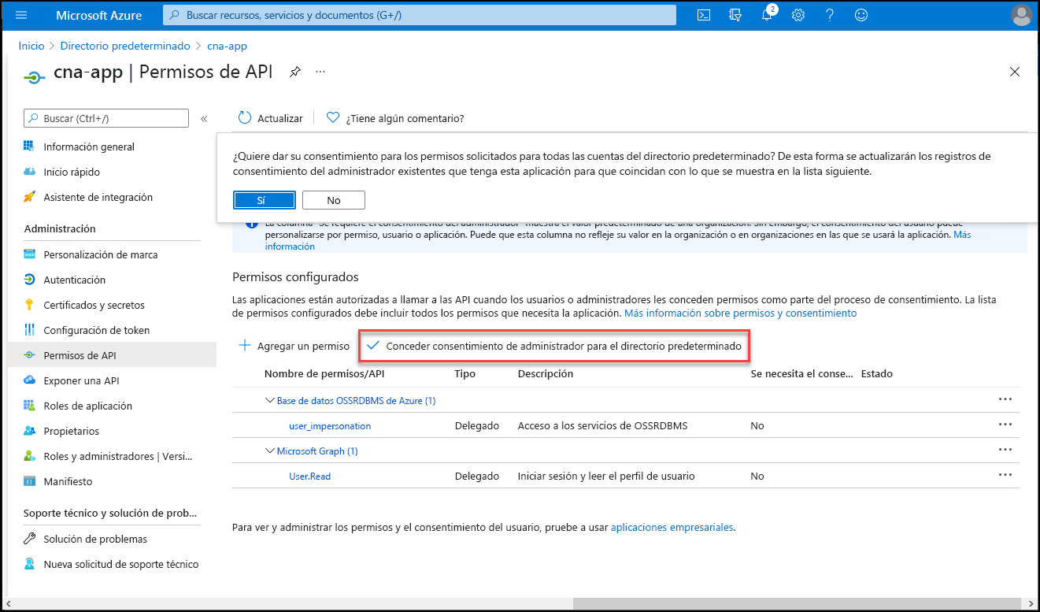Click the Certificados y secretos key icon

point(29,305)
